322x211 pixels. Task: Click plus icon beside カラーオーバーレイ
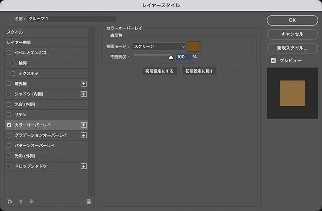tap(84, 125)
